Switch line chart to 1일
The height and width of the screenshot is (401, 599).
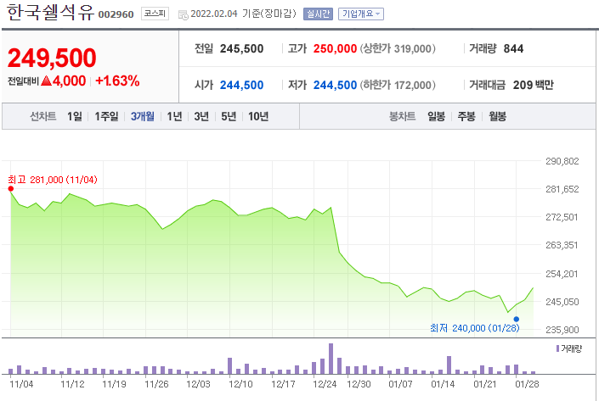(x=75, y=116)
